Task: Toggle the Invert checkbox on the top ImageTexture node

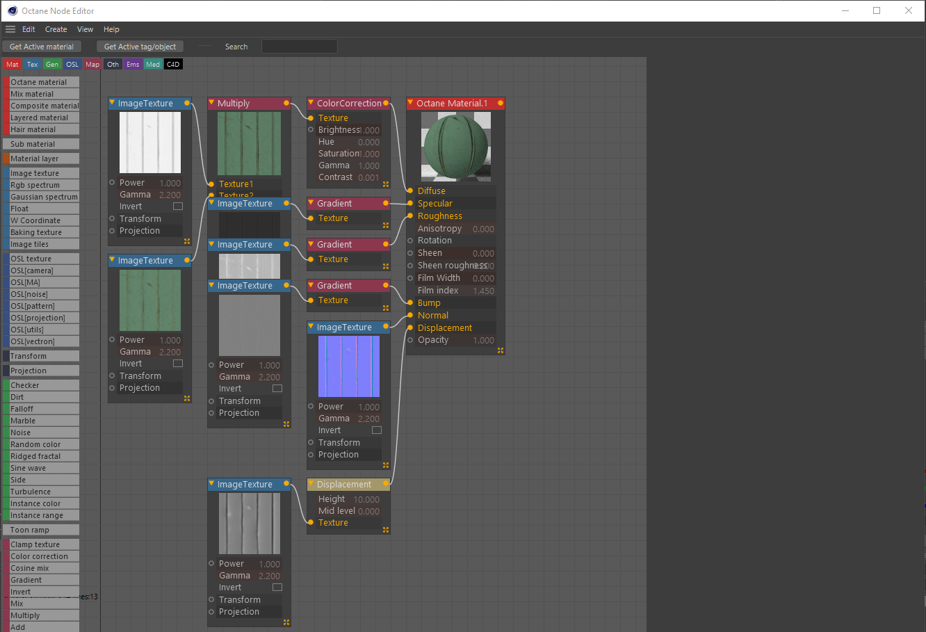Action: click(x=178, y=206)
